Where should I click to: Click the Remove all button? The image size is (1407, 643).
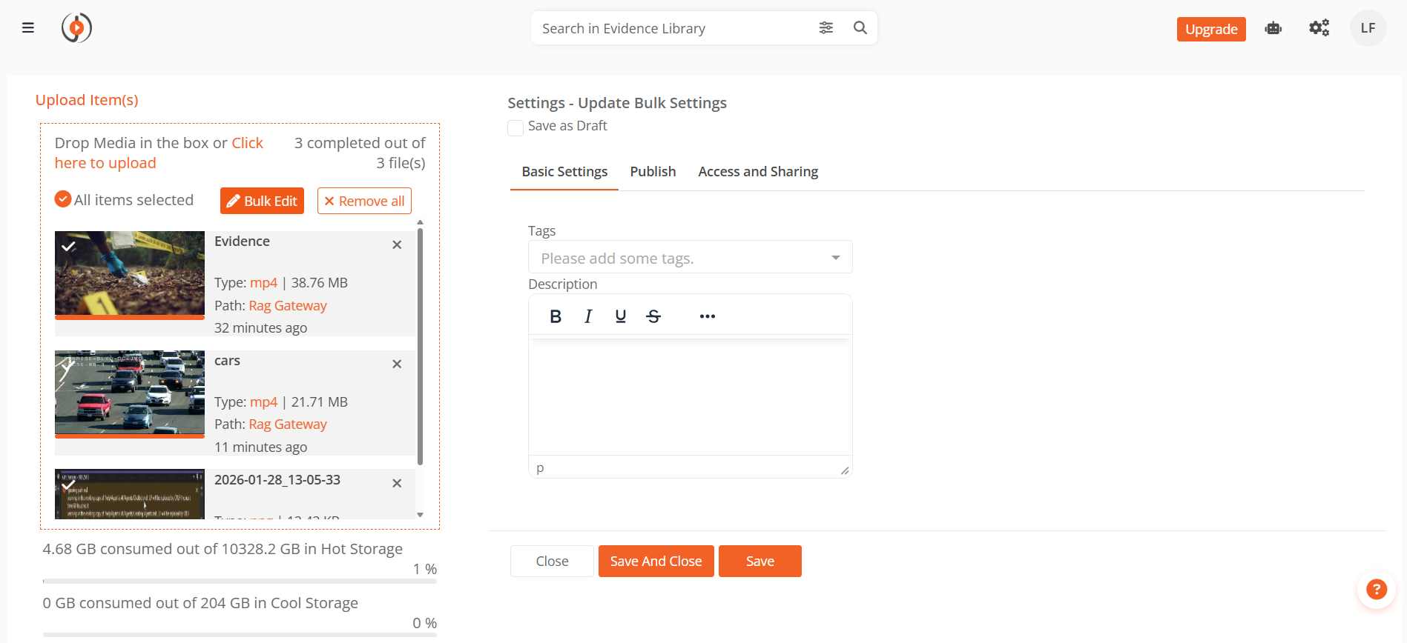click(x=364, y=201)
